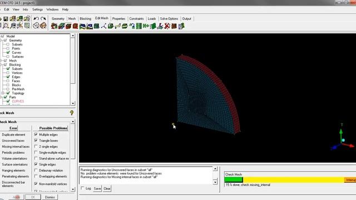
Task: Toggle Multiple edges checkbox
Action: [x=36, y=134]
